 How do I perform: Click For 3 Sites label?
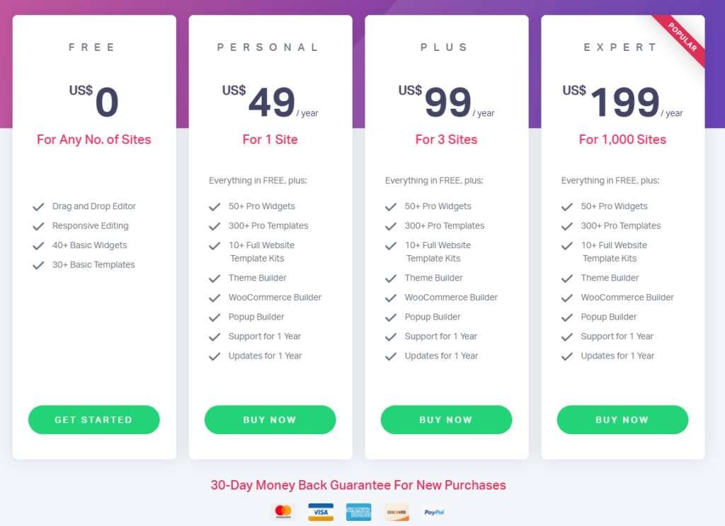[446, 139]
